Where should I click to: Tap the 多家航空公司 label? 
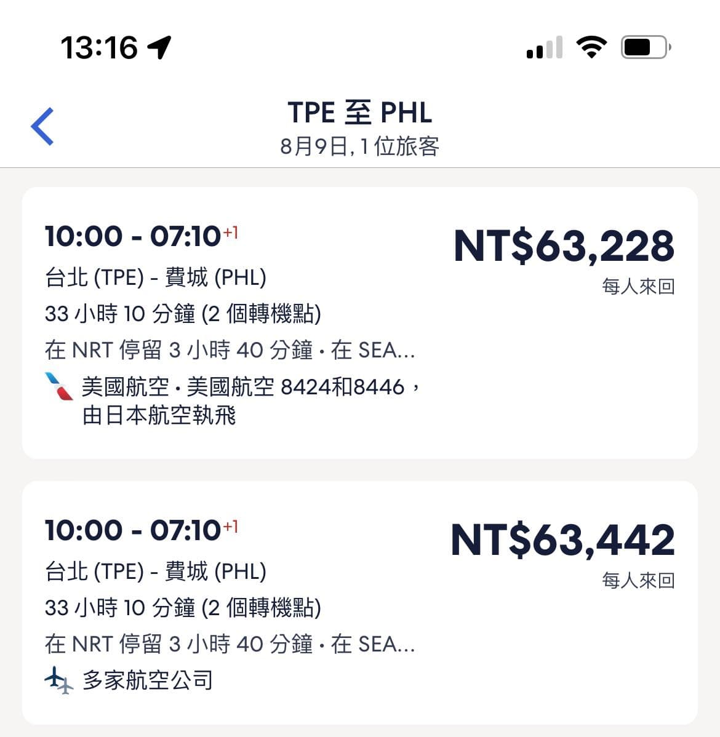148,680
